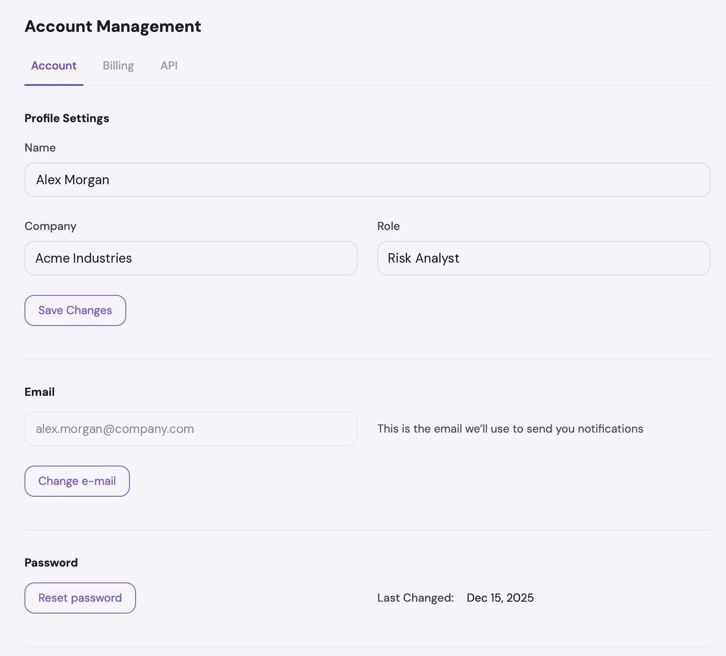Click the date Dec 15, 2025
726x656 pixels.
tap(500, 598)
